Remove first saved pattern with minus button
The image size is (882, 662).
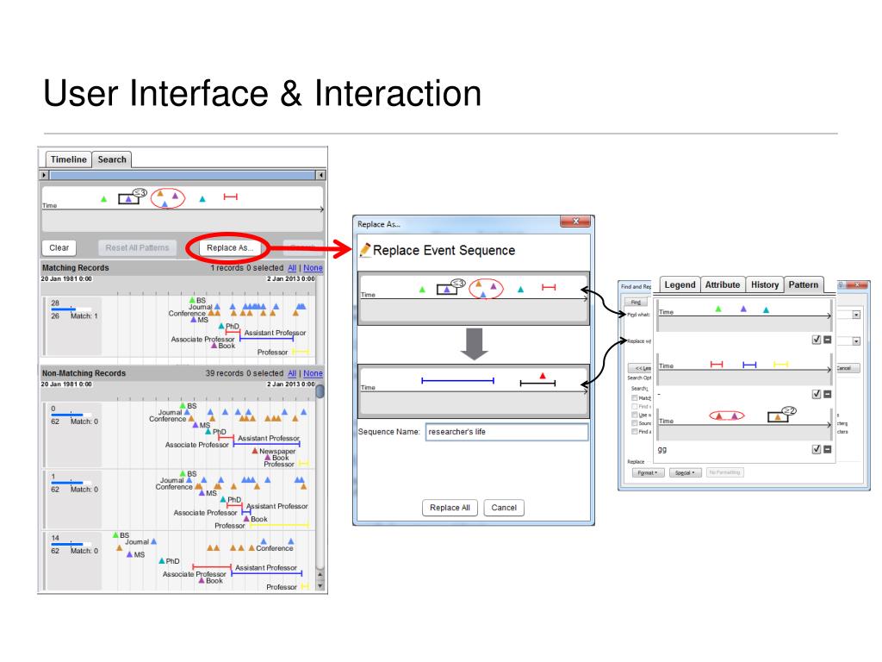[828, 340]
